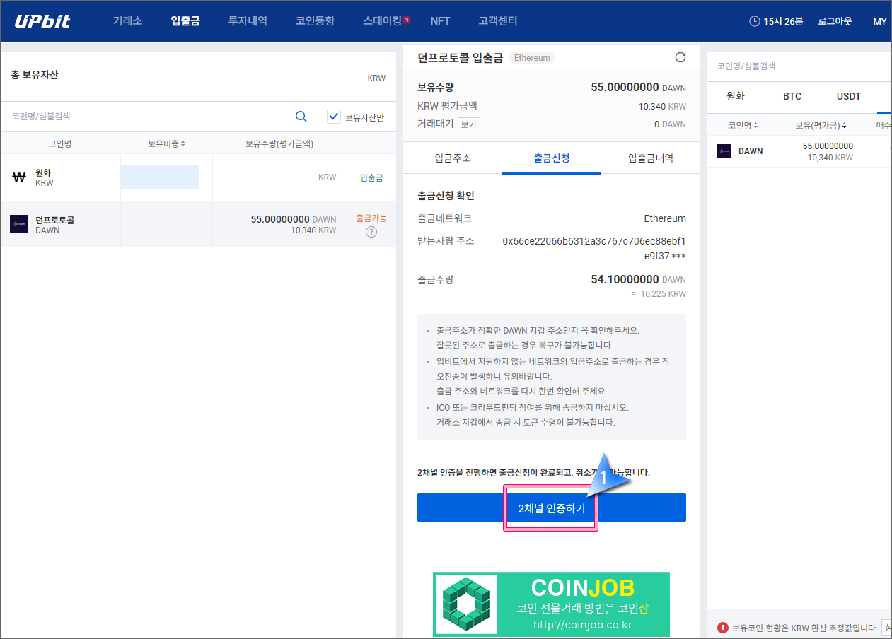
Task: Select DAWN row in right coin list
Action: pyautogui.click(x=799, y=151)
